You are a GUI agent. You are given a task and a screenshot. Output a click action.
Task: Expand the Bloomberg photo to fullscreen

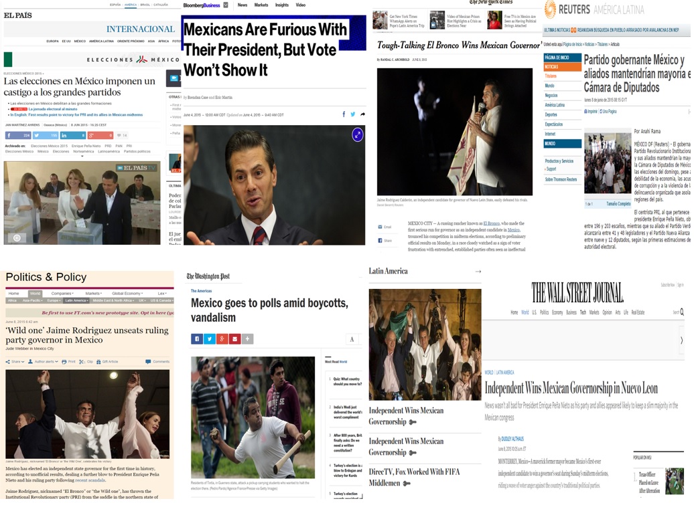[358, 134]
